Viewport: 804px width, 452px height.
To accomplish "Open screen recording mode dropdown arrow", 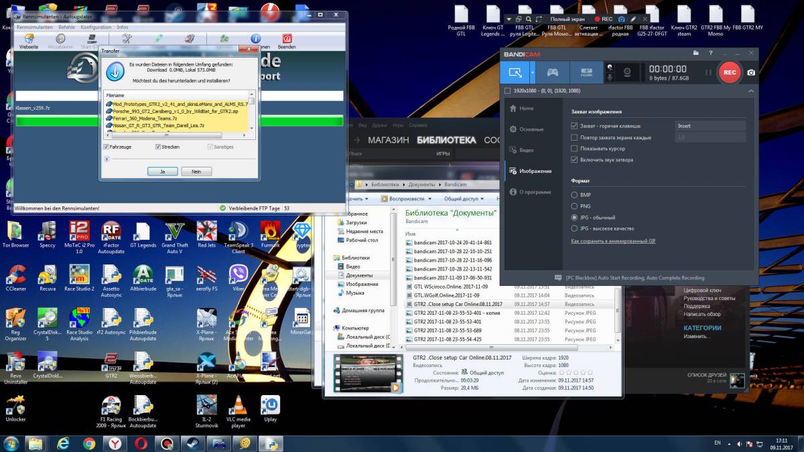I will click(x=533, y=72).
